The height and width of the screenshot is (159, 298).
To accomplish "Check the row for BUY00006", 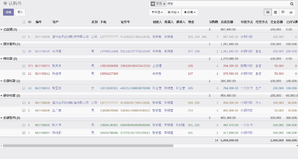I will click(x=24, y=37).
